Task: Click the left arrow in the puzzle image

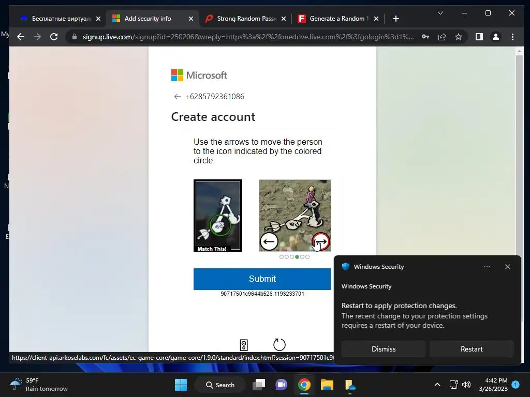Action: pyautogui.click(x=269, y=241)
